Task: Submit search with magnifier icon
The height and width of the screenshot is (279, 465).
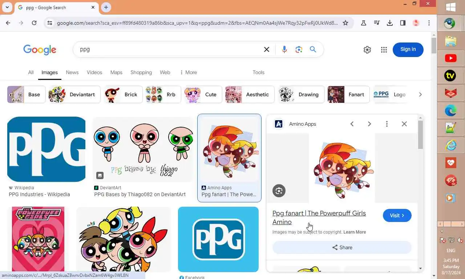Action: [x=313, y=49]
